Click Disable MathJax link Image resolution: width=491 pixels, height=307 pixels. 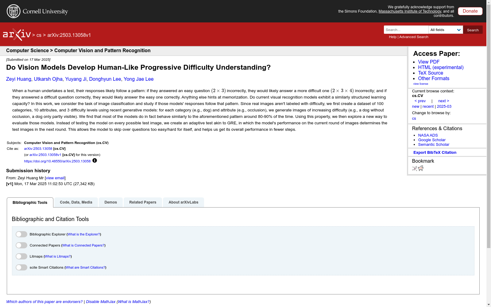coord(101,302)
